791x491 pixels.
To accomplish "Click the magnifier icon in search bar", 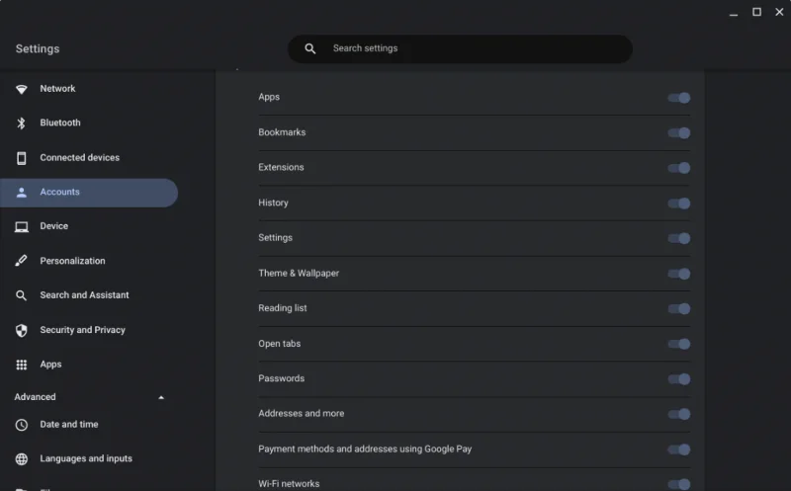I will [x=310, y=48].
